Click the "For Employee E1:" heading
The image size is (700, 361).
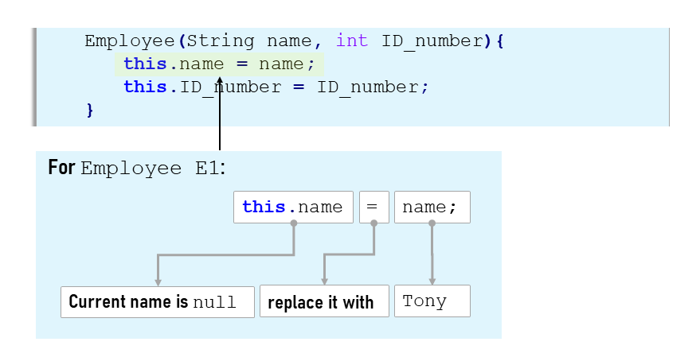point(137,168)
